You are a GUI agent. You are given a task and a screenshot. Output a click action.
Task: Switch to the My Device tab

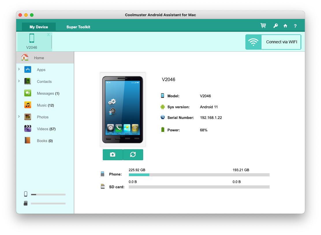point(39,27)
